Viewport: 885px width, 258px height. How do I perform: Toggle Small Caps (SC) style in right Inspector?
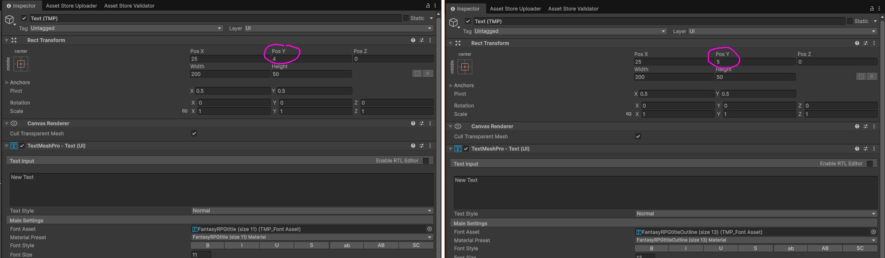click(860, 248)
